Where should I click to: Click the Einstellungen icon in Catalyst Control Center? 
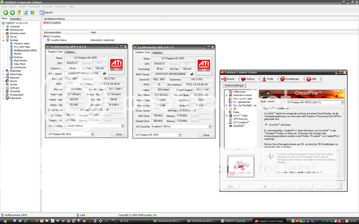point(282,79)
